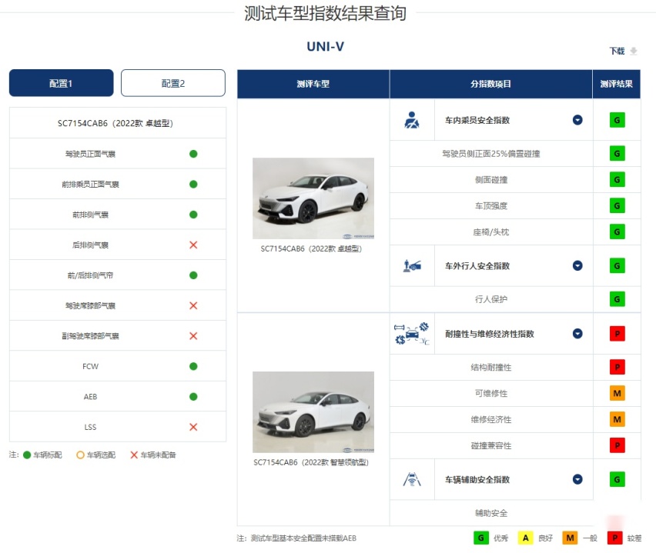Open the 卓越型 UNI-V car photo

313,198
